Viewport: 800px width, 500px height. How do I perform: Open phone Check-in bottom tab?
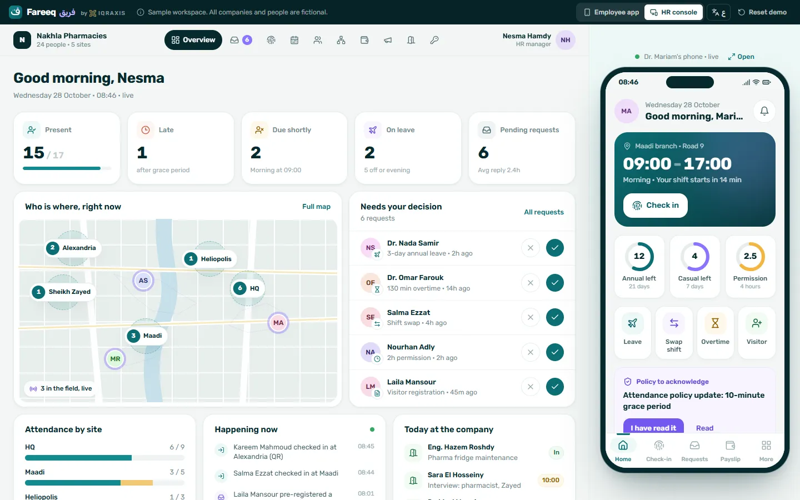click(x=659, y=451)
